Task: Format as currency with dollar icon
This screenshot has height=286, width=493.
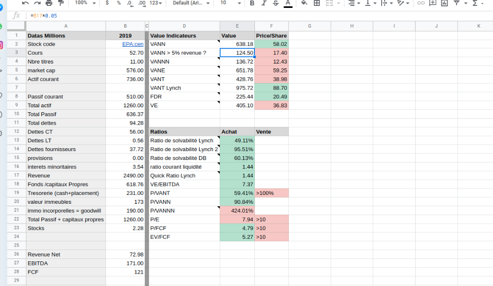Action: pyautogui.click(x=107, y=3)
